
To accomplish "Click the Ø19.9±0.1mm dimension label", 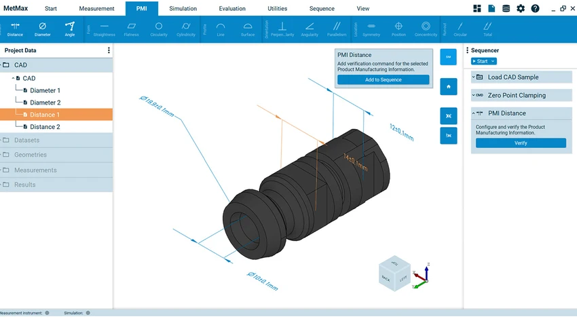I will [x=156, y=107].
